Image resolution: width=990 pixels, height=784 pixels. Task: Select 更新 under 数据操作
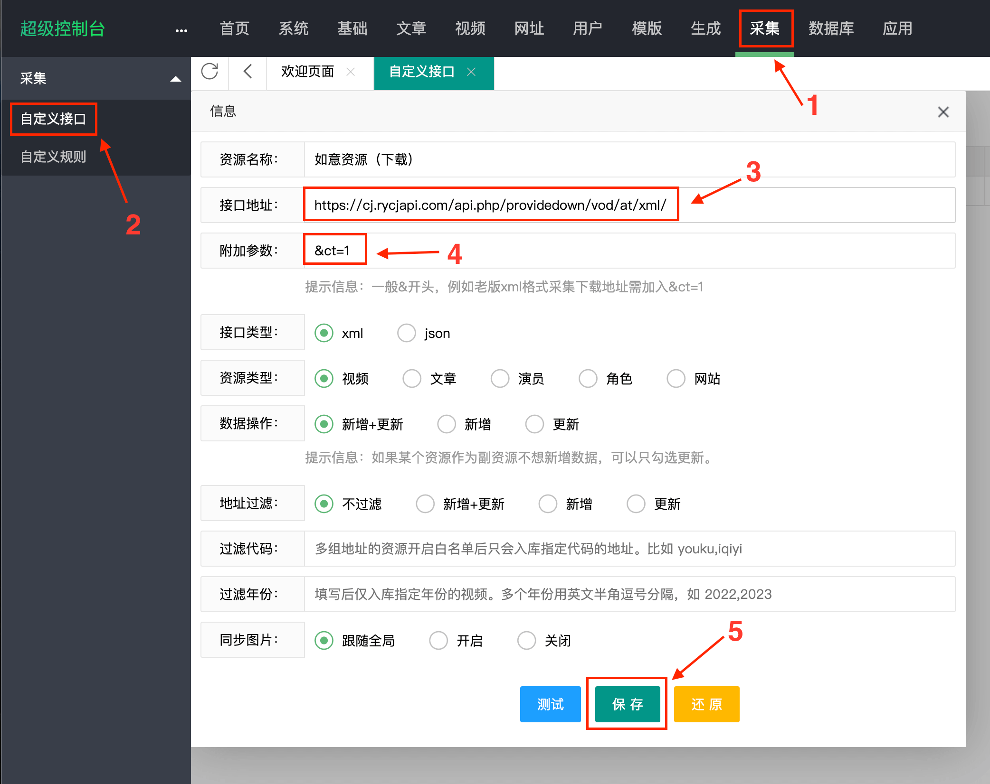point(534,424)
